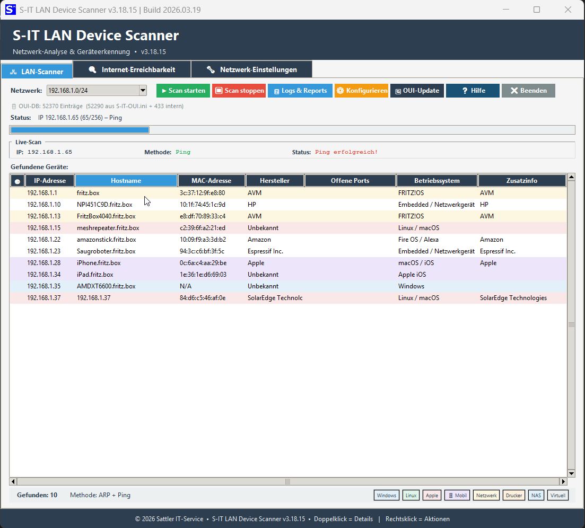The image size is (585, 528).
Task: Quit the app with Beenden
Action: click(x=528, y=91)
